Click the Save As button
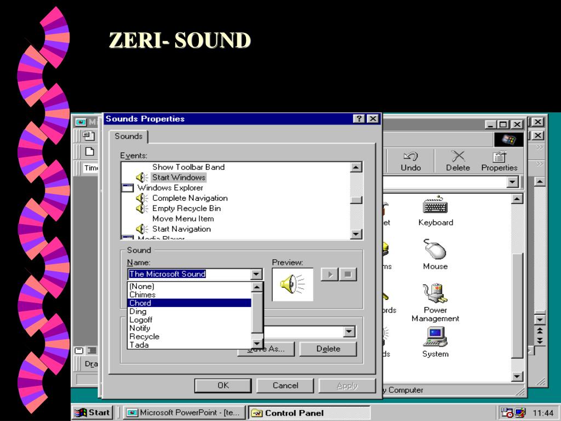Image resolution: width=561 pixels, height=421 pixels. 266,349
